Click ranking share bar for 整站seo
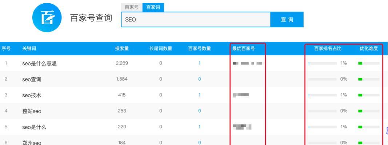The width and height of the screenshot is (388, 145). pos(323,111)
